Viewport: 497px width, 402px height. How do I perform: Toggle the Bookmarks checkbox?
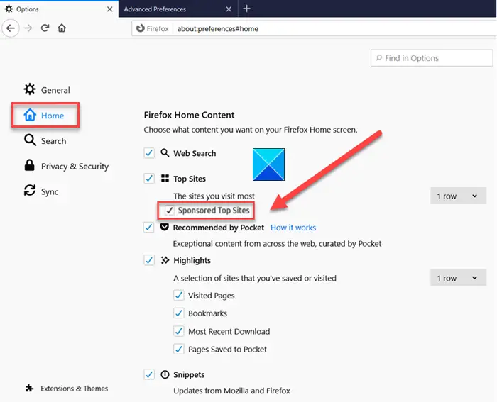(x=179, y=313)
